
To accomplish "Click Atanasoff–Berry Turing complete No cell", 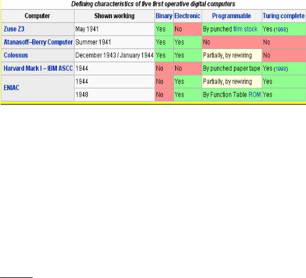I will coord(284,42).
